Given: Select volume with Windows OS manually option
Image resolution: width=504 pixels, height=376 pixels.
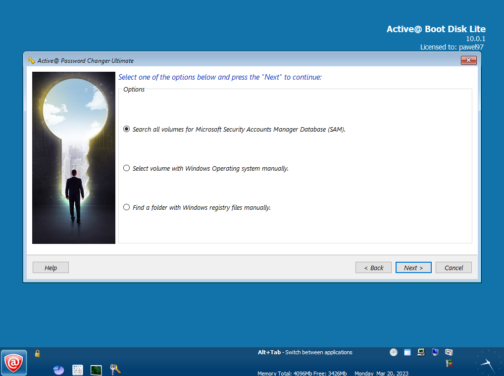Looking at the screenshot, I should 206,169.
